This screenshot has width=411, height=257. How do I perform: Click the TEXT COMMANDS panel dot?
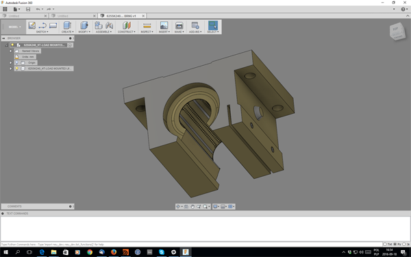[3, 213]
